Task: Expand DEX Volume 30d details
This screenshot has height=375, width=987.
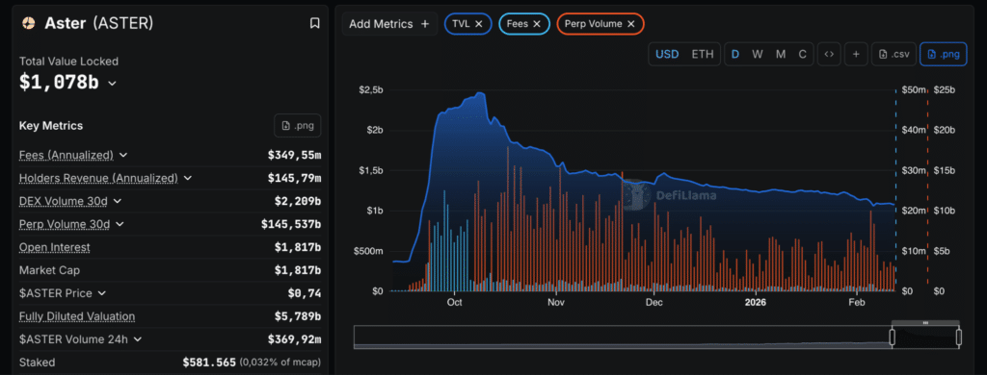Action: [x=117, y=201]
